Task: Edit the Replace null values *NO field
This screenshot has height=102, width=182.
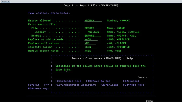Action: point(90,43)
